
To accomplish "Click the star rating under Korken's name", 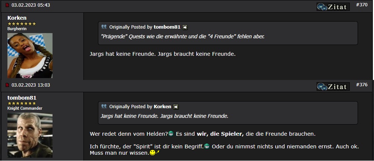I will 22,24.
